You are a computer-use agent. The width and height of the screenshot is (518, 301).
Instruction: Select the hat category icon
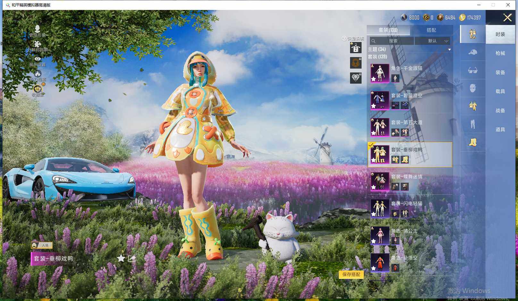(x=472, y=52)
